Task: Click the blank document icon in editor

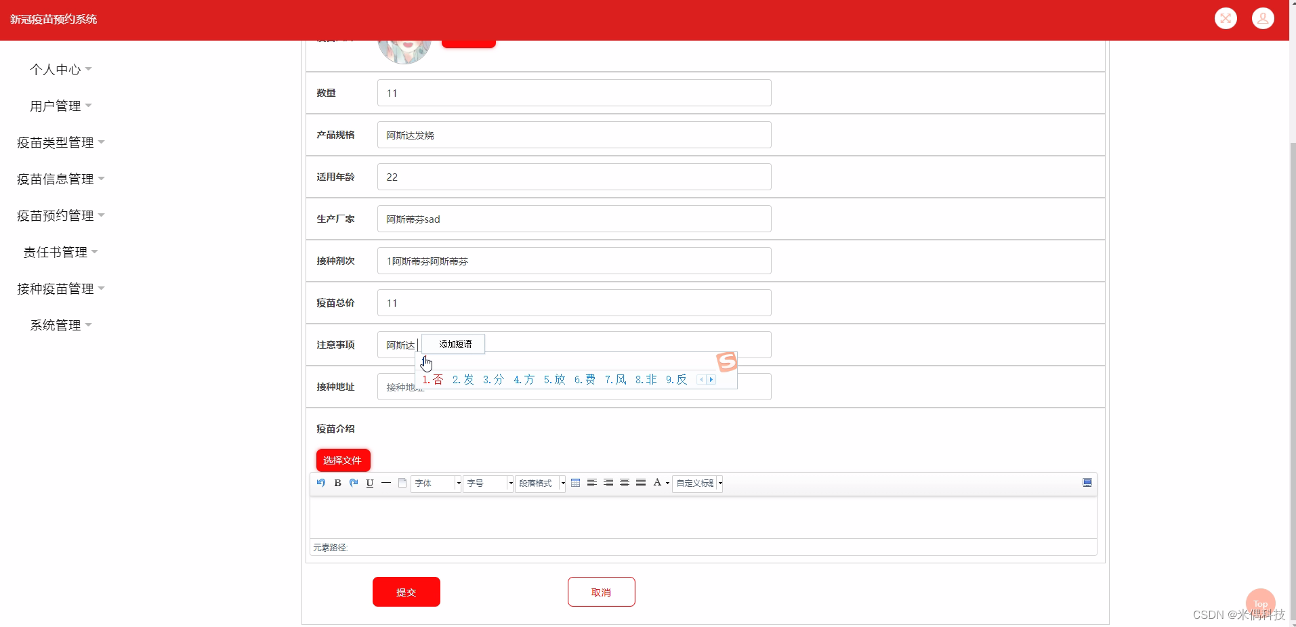Action: [402, 483]
